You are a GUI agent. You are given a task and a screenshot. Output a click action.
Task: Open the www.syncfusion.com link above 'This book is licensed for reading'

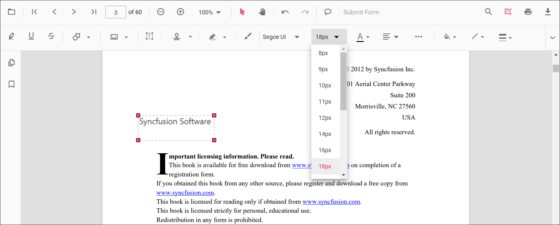[x=185, y=193]
